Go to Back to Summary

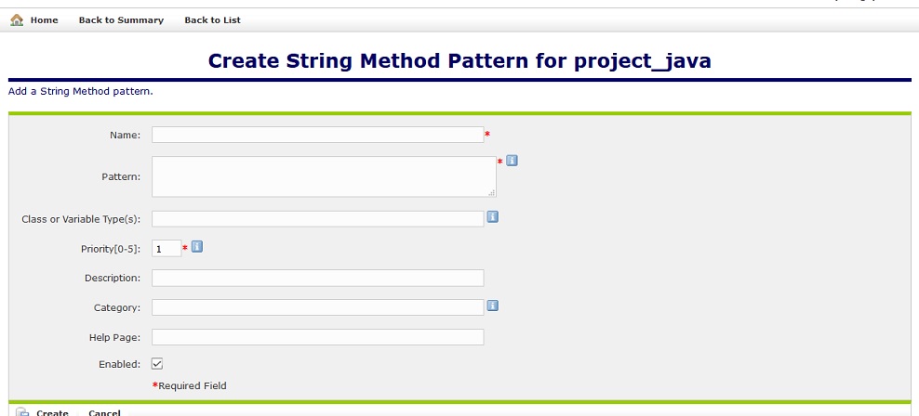click(x=121, y=20)
